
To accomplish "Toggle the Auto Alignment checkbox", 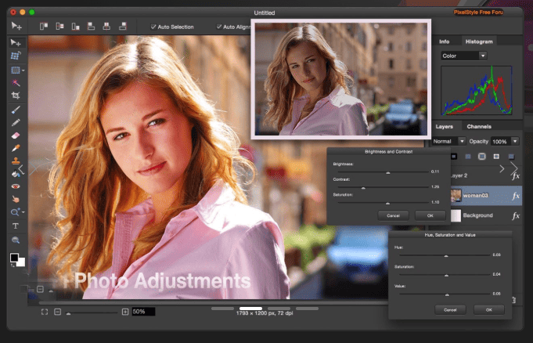I will pos(219,27).
